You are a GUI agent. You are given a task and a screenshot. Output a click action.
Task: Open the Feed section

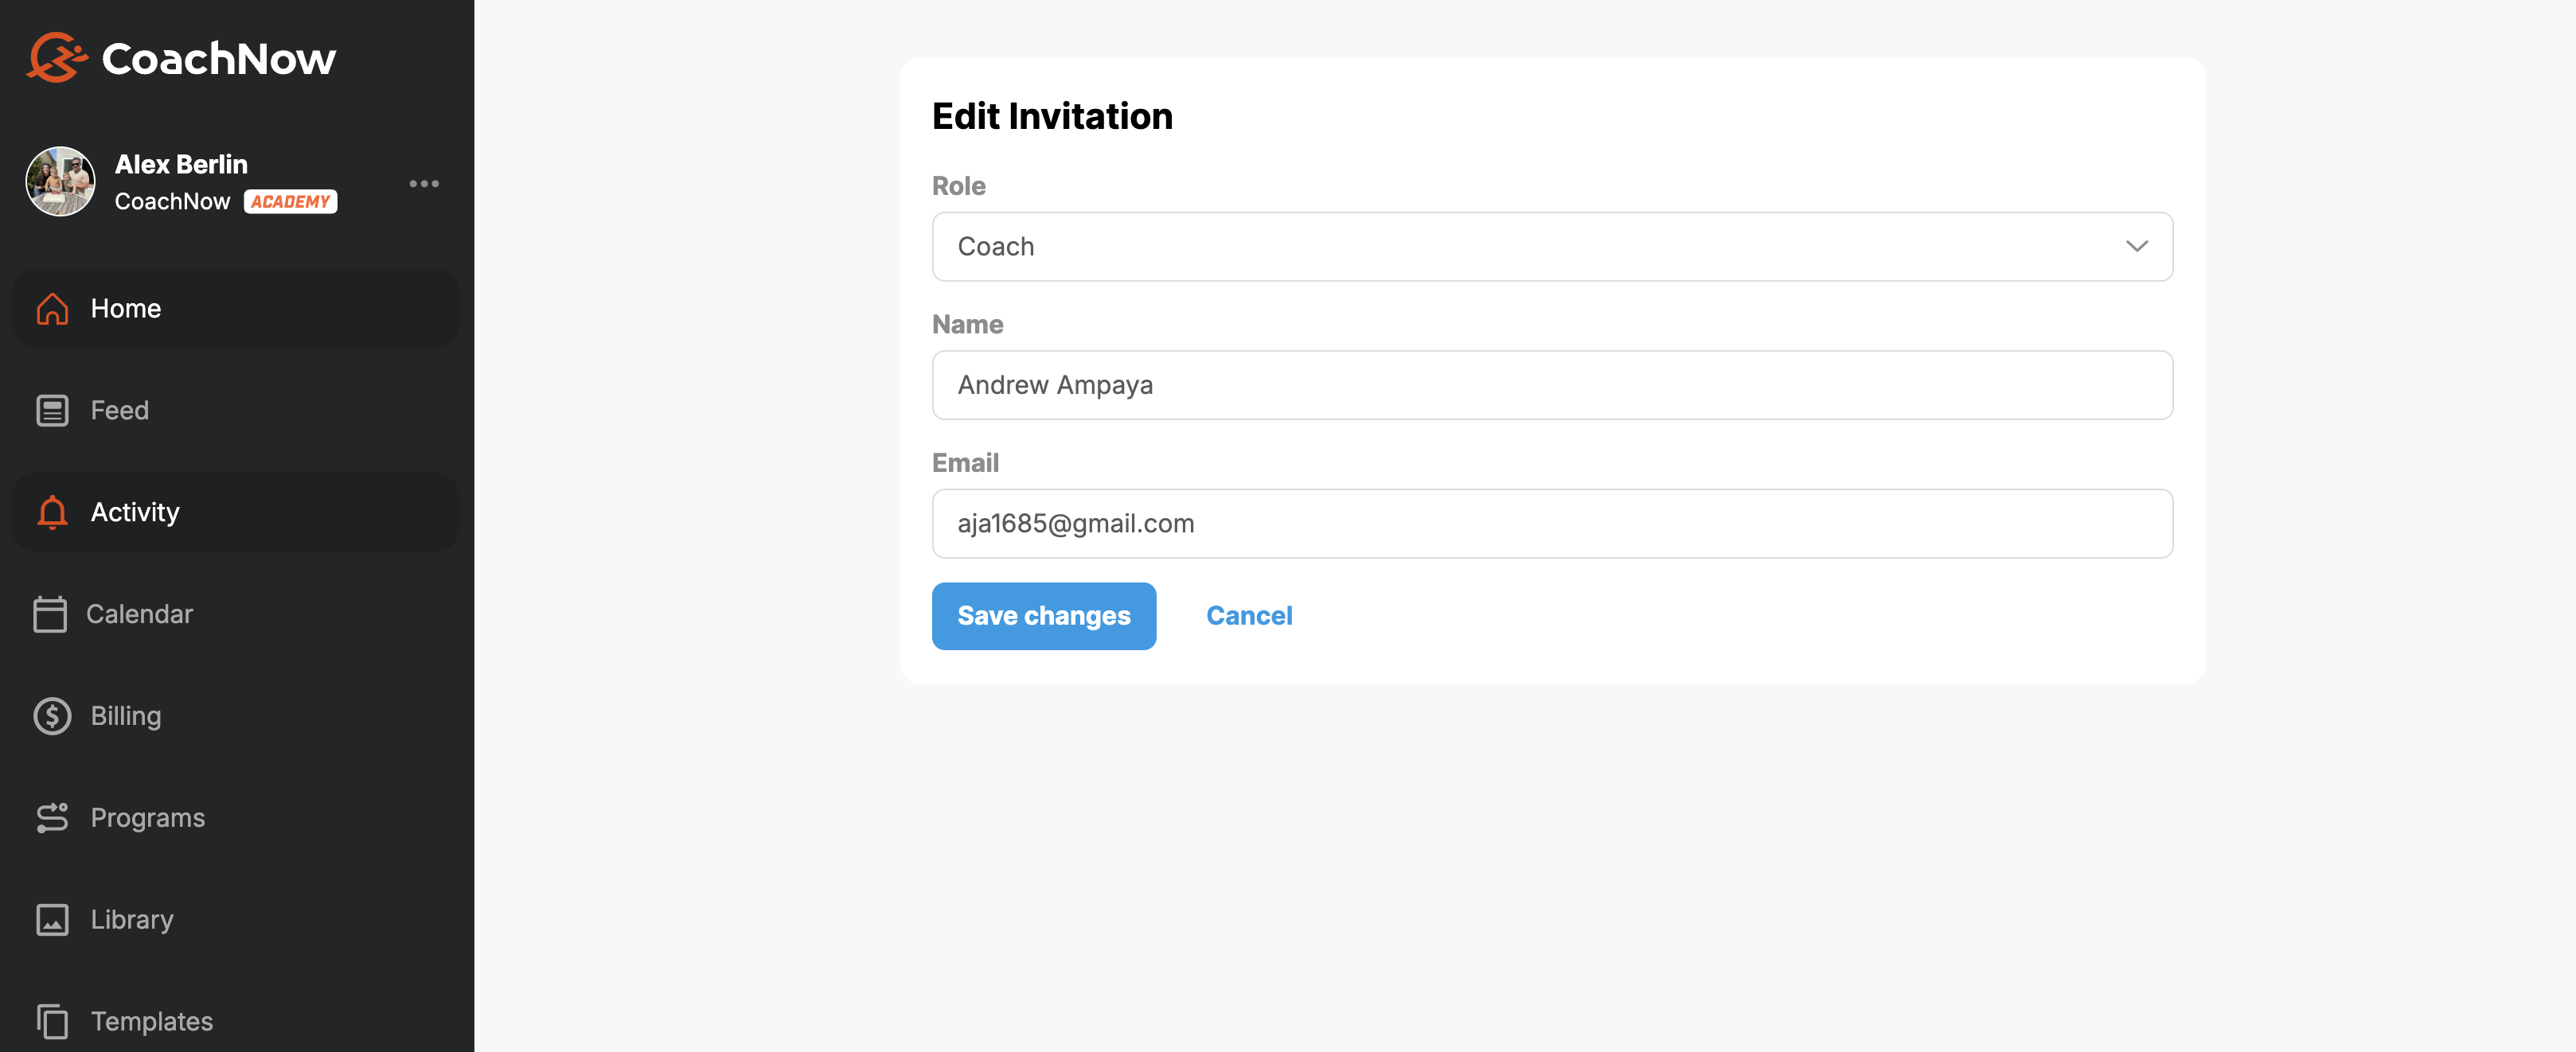(x=118, y=410)
